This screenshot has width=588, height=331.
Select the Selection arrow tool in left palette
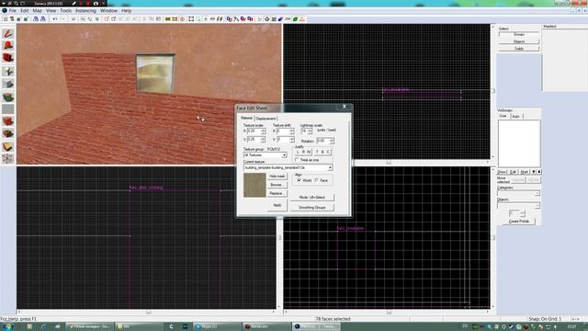tap(8, 33)
